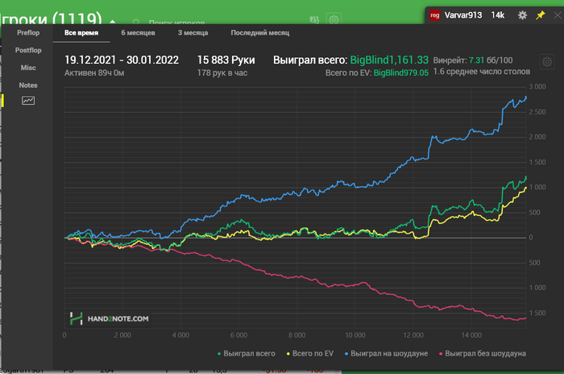This screenshot has width=564, height=374.
Task: Click the 14k hands count label
Action: 498,15
